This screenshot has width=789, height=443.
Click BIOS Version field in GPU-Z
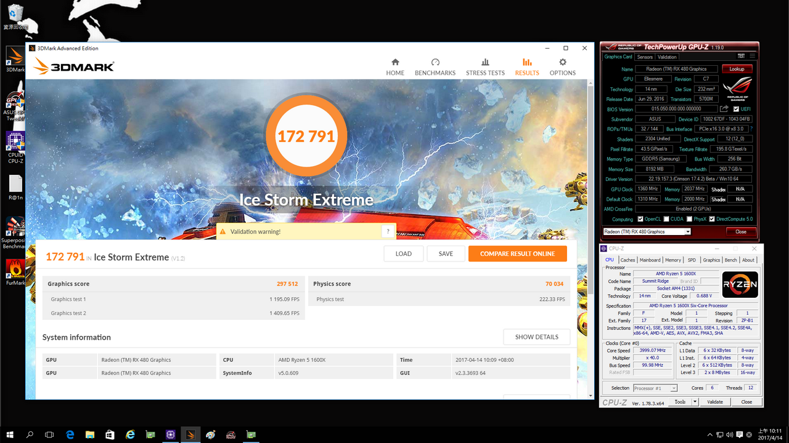coord(676,109)
